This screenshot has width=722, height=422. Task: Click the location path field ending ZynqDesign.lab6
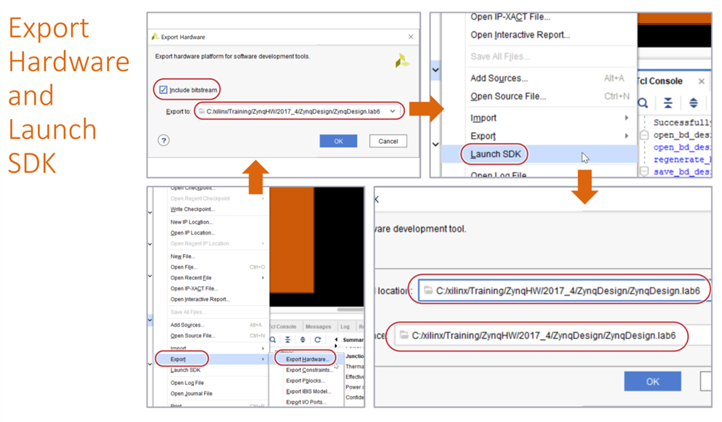564,291
